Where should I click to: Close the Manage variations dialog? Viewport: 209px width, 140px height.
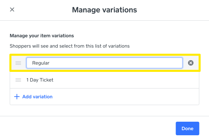coord(12,9)
